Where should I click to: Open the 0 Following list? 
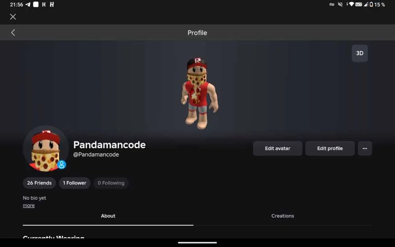coord(111,183)
